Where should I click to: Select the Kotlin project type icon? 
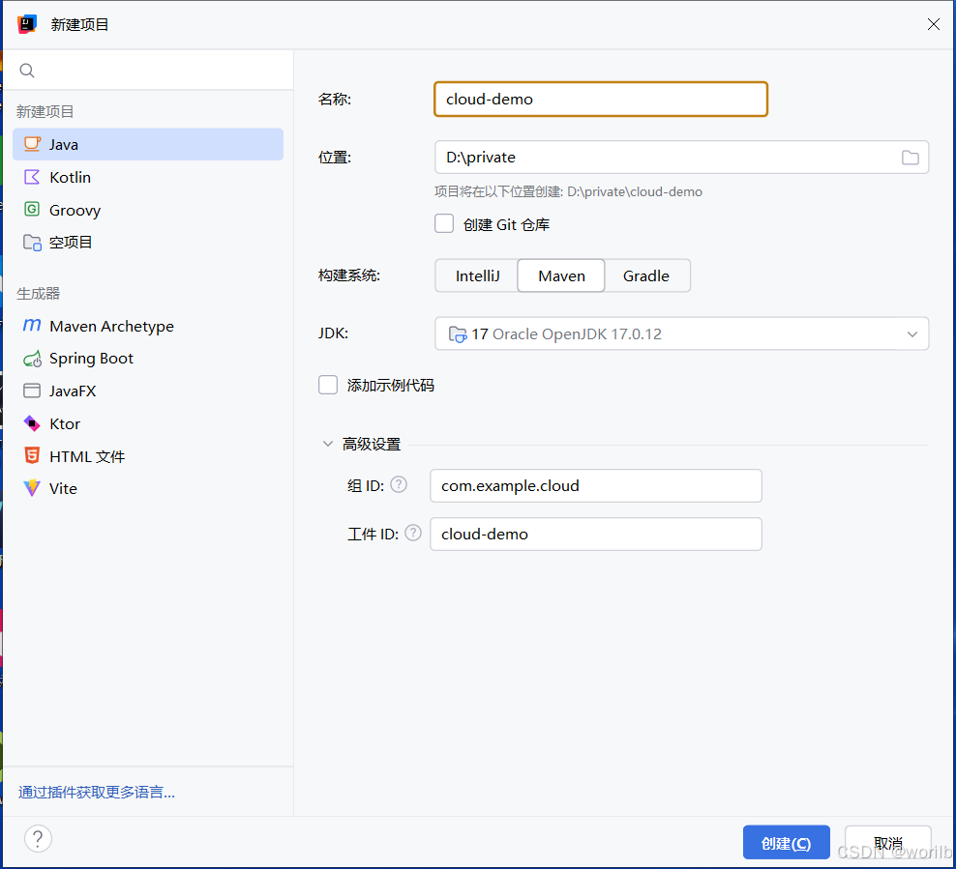pos(32,177)
